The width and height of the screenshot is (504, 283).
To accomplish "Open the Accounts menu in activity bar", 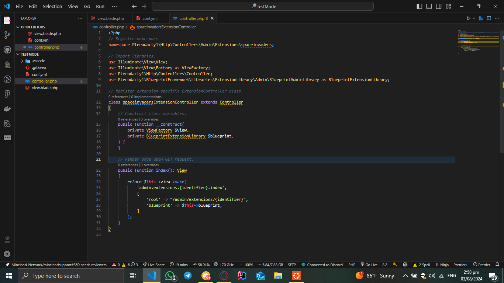I will tap(7, 240).
